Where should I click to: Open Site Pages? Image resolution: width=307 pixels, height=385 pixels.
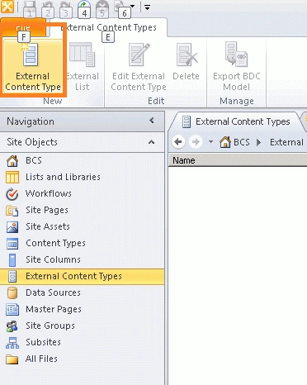pos(83,210)
